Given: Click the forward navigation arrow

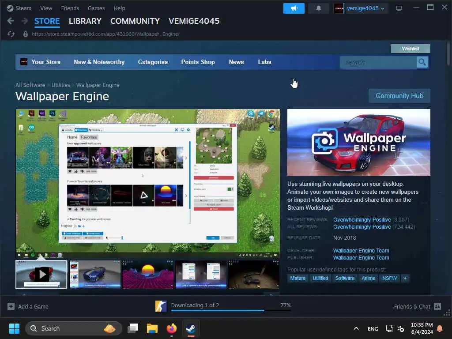Looking at the screenshot, I should pyautogui.click(x=25, y=21).
